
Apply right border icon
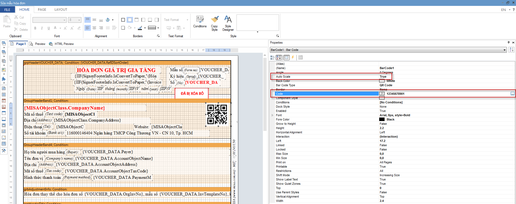[x=157, y=20]
